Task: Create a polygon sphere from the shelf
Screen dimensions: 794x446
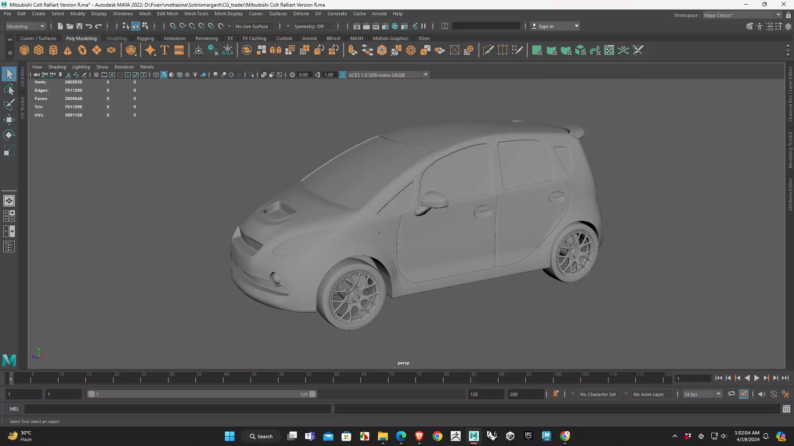Action: click(24, 50)
